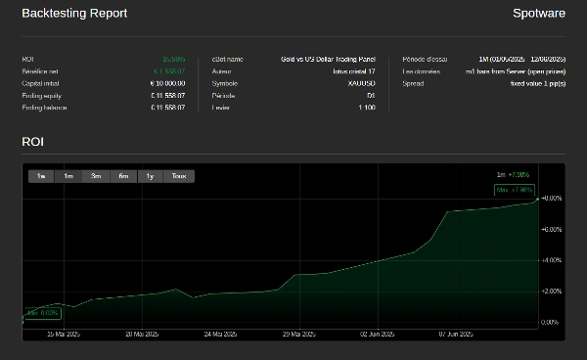Click the chart's last data point marker
The image size is (587, 360).
click(538, 200)
